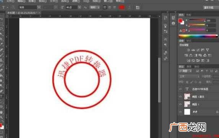
Task: Click the left align text icon
Action: tap(105, 8)
